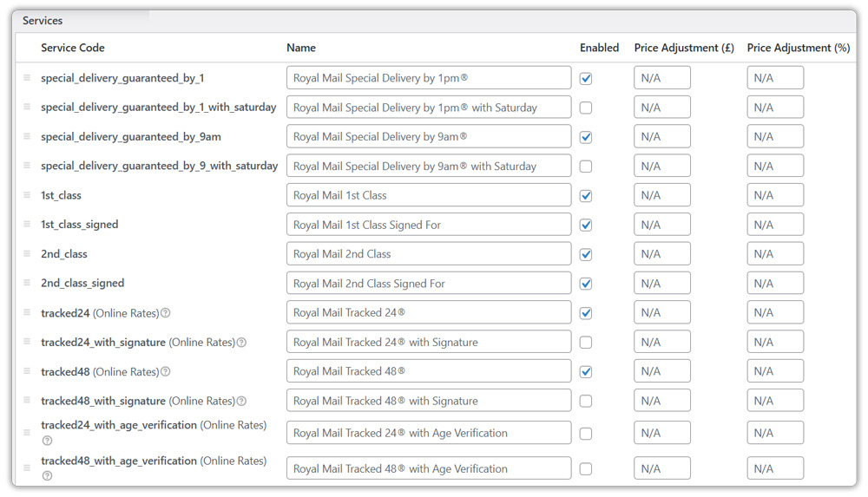Edit name field Royal Mail 2nd Class Signed For
The width and height of the screenshot is (868, 497).
point(429,284)
